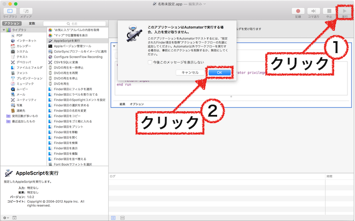
Task: Choose the Appleバージョン管理ツール action
Action: pos(77,46)
